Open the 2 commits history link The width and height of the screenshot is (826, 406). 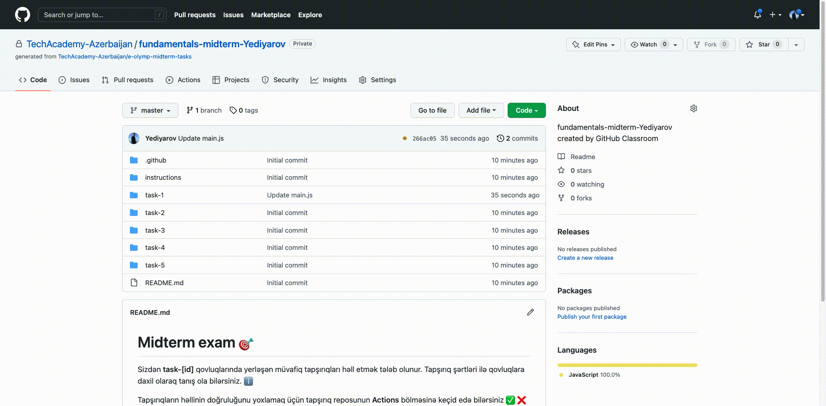[x=517, y=138]
